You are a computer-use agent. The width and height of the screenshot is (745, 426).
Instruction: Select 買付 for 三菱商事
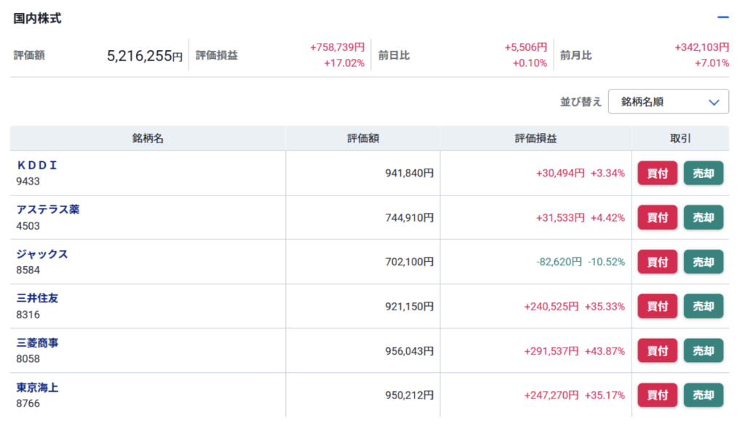[x=657, y=351]
